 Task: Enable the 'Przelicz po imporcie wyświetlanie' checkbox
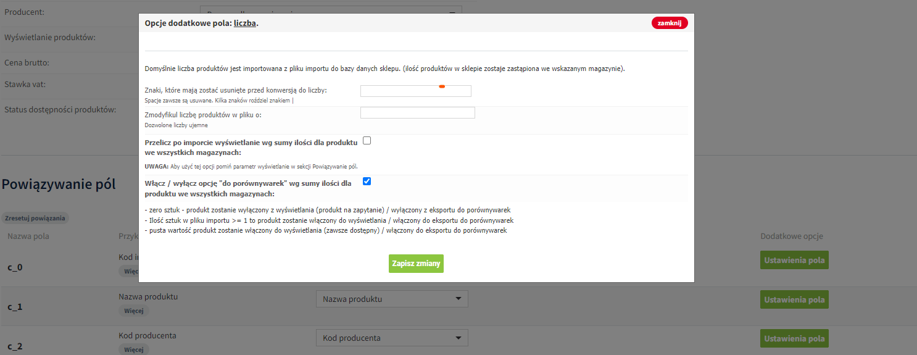tap(367, 141)
